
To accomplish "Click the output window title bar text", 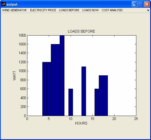I will point(12,5).
